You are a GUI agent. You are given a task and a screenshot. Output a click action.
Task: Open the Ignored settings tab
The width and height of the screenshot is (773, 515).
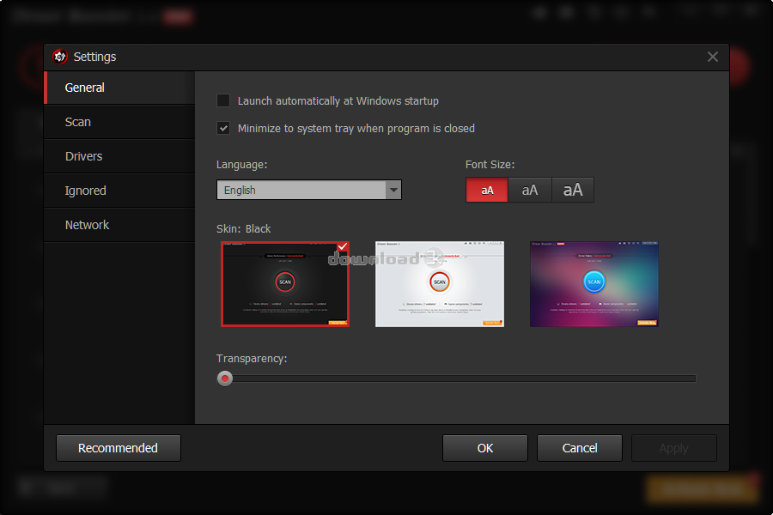pyautogui.click(x=86, y=191)
